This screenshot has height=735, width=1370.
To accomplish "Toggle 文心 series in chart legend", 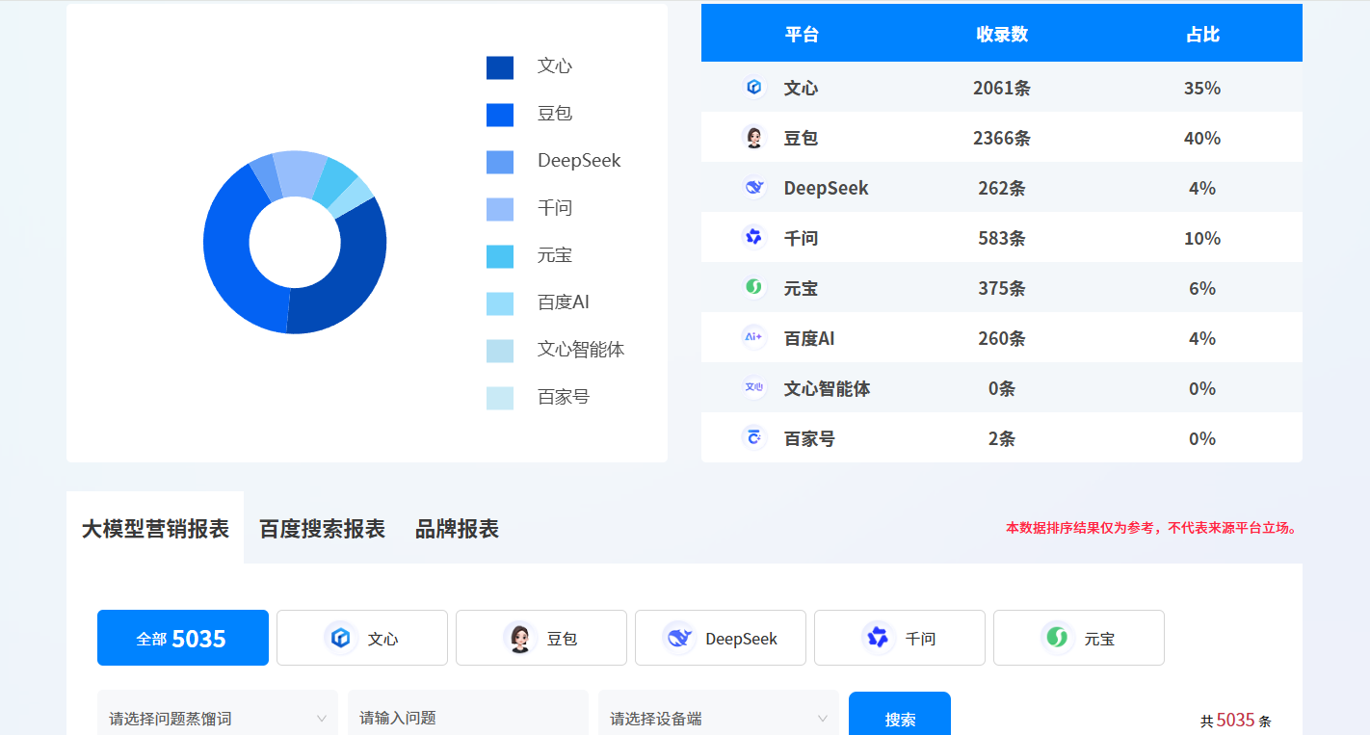I will 554,66.
